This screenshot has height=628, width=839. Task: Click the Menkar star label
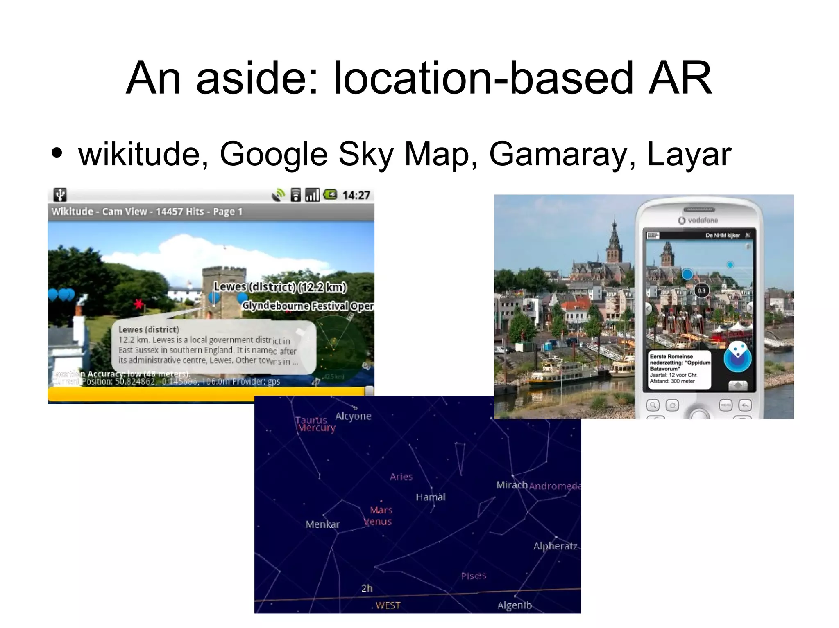[x=323, y=524]
